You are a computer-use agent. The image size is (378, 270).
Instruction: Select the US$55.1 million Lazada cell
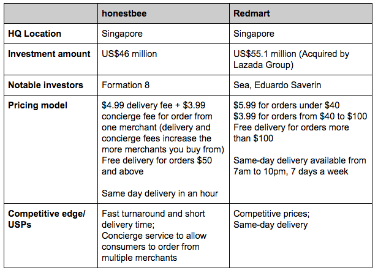pyautogui.click(x=291, y=59)
